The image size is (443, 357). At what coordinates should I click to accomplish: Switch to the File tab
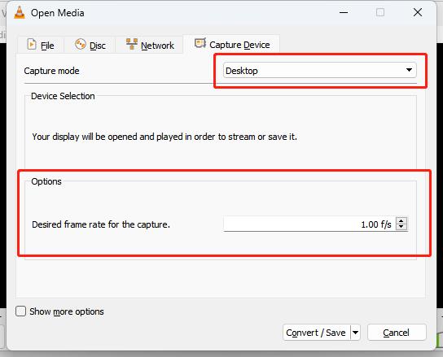[41, 45]
